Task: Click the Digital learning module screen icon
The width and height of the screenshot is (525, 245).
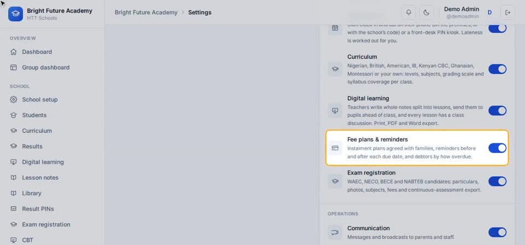Action: pos(335,110)
